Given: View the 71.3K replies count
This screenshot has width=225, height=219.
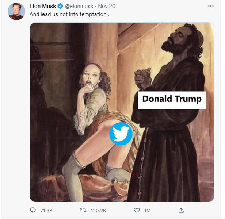Looking at the screenshot, I should (46, 210).
